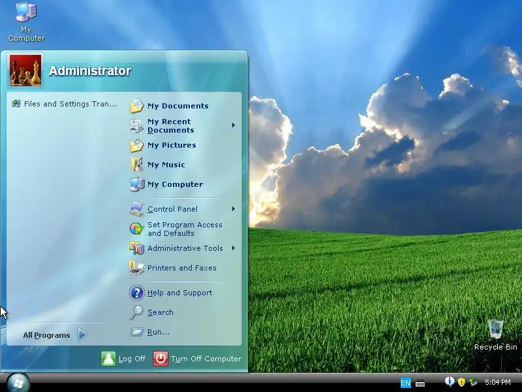Click the Control Panel icon
The image size is (522, 392).
pyautogui.click(x=136, y=209)
